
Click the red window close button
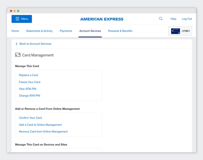(11, 11)
